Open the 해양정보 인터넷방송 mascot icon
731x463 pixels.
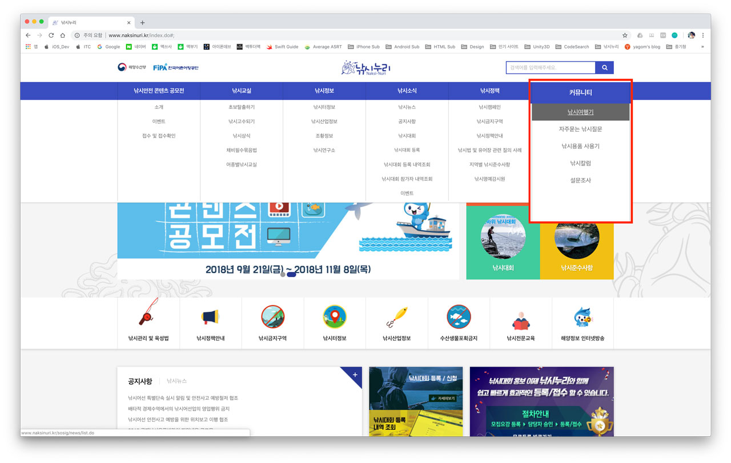pos(583,316)
